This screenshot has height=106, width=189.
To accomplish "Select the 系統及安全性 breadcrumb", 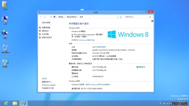I will (71, 17).
